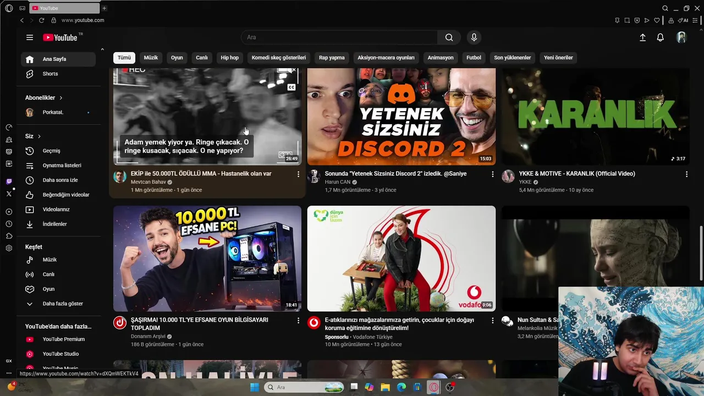This screenshot has height=396, width=704.
Task: Click the Opera GX logo menu
Action: pyautogui.click(x=9, y=8)
